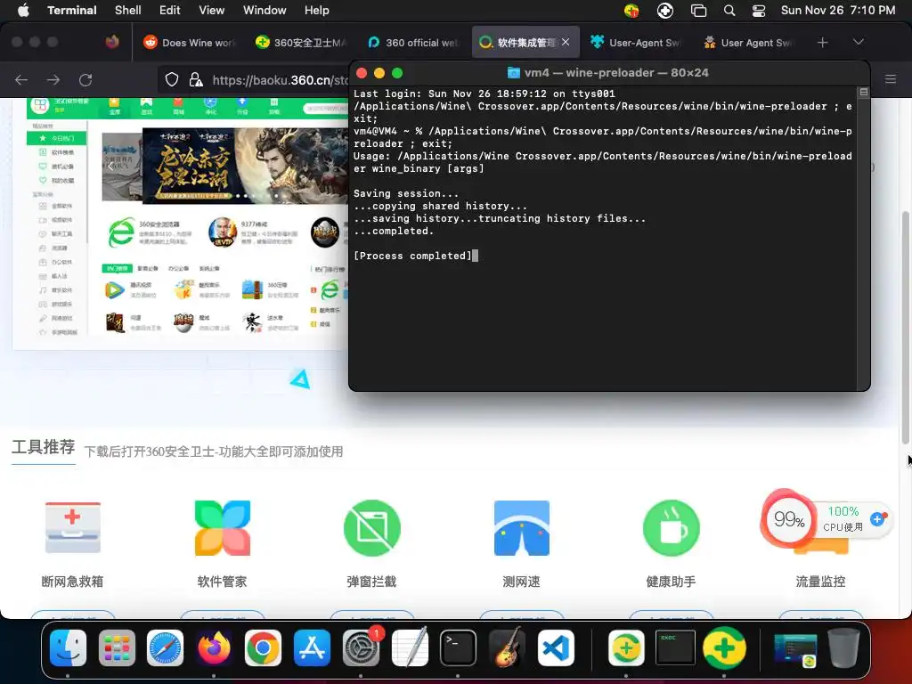Viewport: 912px width, 684px height.
Task: Switch to the '360 official wet' tab
Action: (413, 43)
